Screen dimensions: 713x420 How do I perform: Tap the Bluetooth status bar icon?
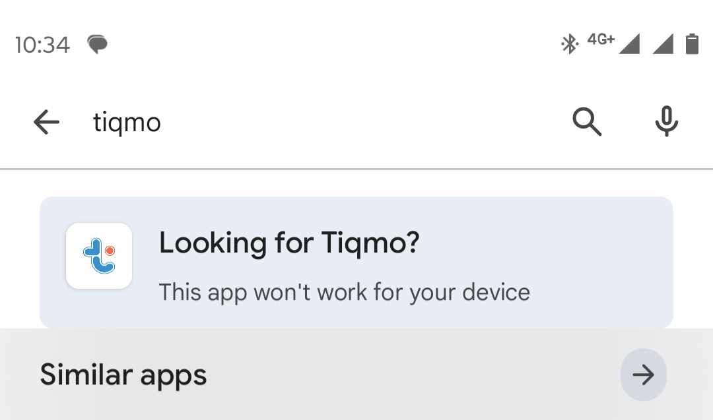pyautogui.click(x=569, y=44)
